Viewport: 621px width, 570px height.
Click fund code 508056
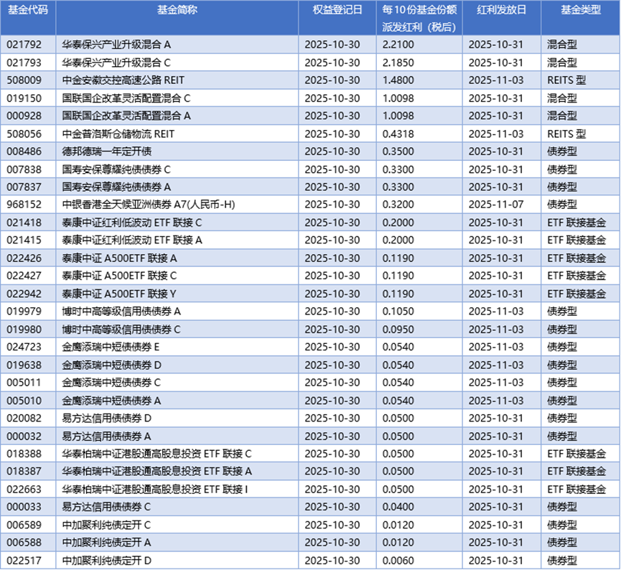[x=24, y=134]
